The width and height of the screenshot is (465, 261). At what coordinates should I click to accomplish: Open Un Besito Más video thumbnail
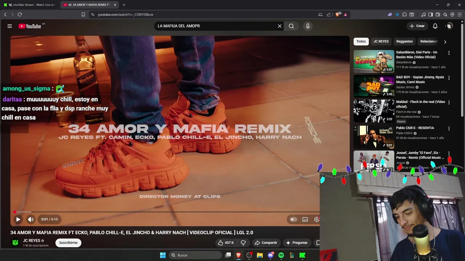pyautogui.click(x=374, y=61)
